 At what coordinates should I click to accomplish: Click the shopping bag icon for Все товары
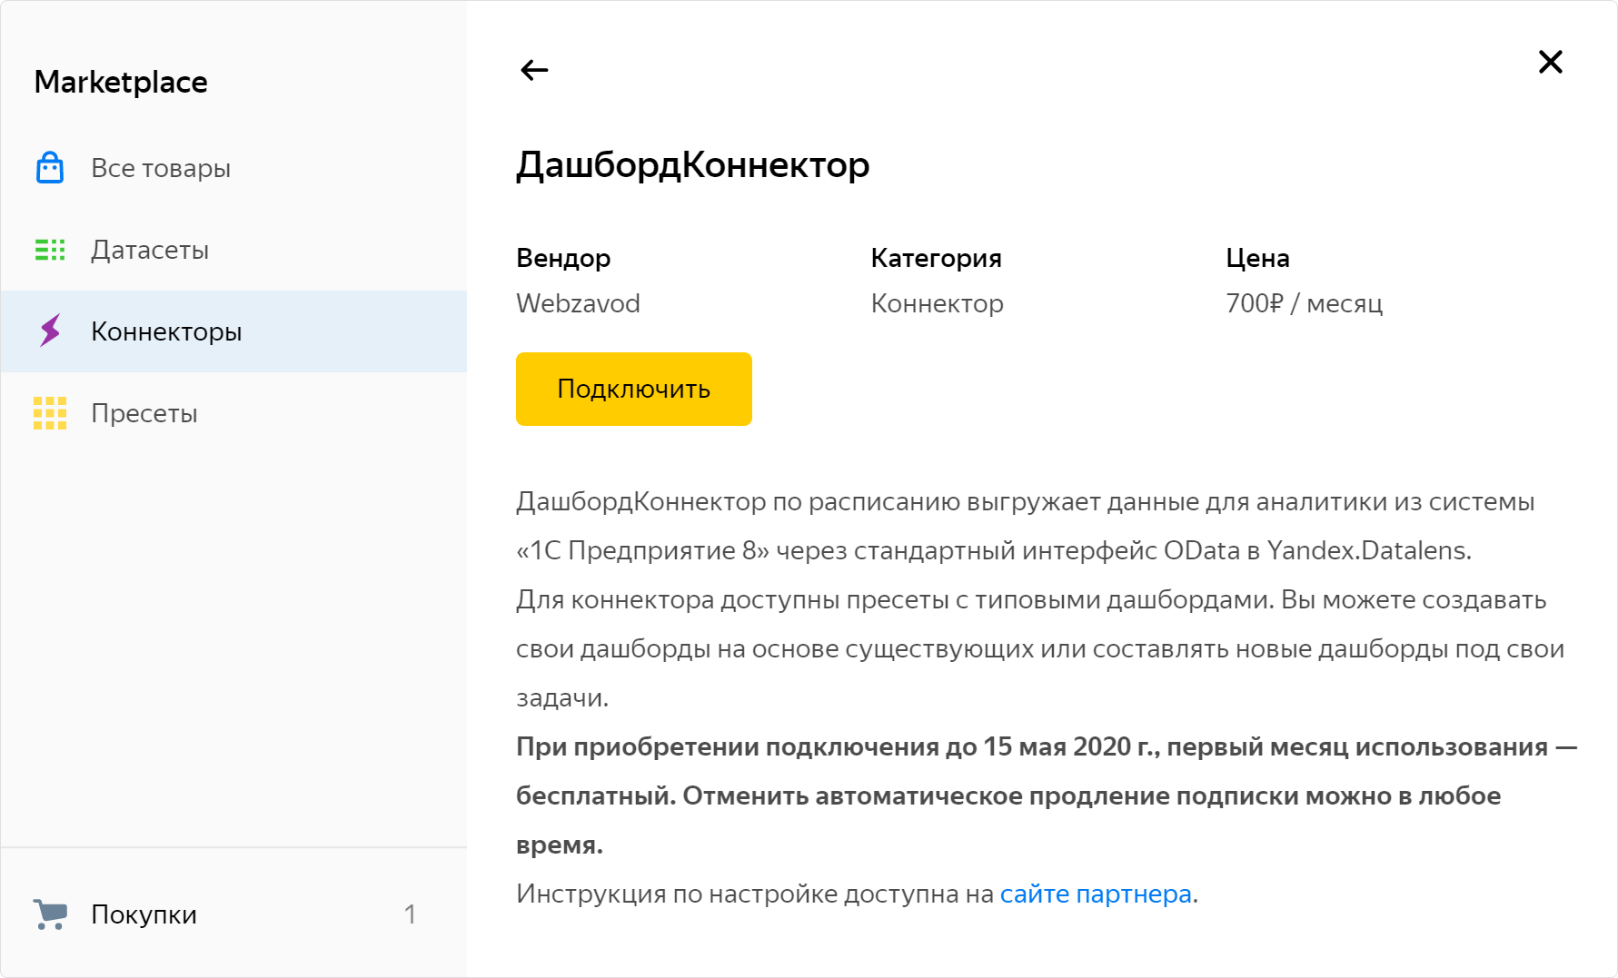click(50, 168)
